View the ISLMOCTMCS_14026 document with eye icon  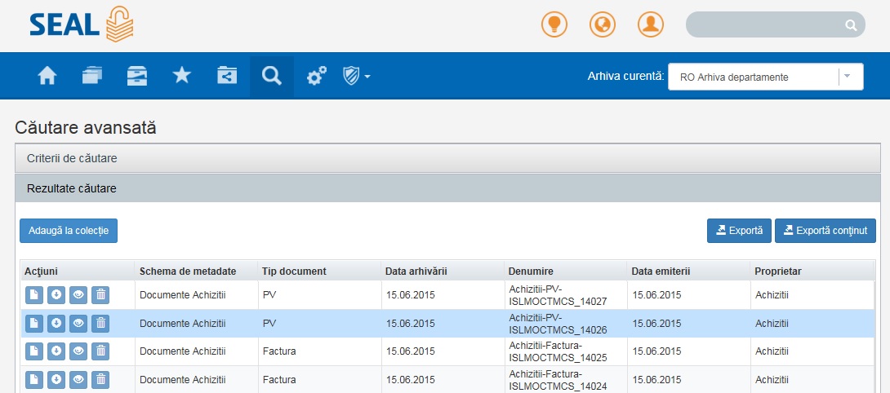78,323
